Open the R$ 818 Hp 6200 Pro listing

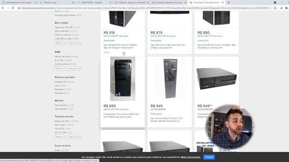click(121, 46)
